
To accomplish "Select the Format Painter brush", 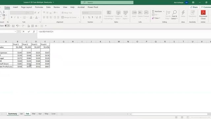I will point(4,18).
